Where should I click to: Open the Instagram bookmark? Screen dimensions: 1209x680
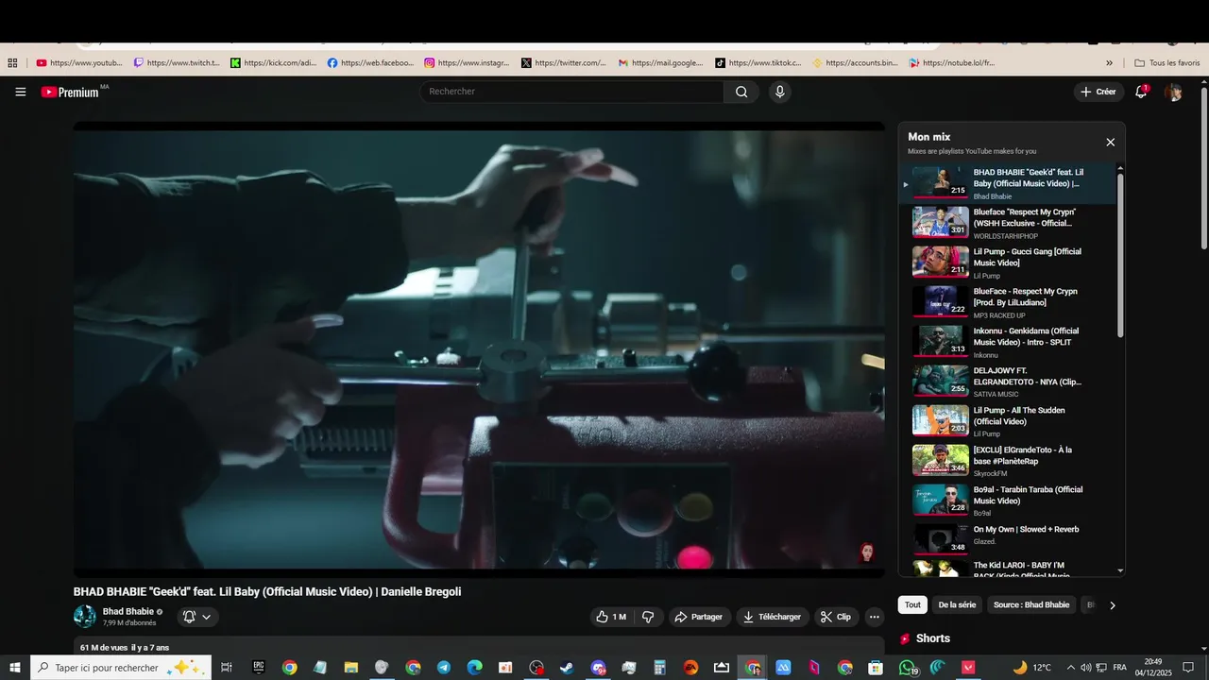click(x=468, y=63)
